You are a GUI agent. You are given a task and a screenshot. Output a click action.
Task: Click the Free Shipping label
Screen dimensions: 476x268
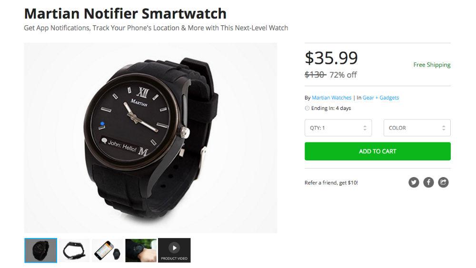tap(432, 65)
